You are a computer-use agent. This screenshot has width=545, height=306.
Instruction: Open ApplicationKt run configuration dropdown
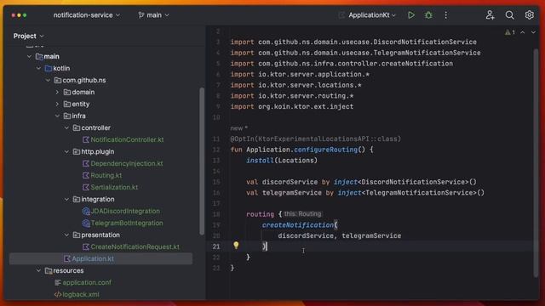click(372, 15)
